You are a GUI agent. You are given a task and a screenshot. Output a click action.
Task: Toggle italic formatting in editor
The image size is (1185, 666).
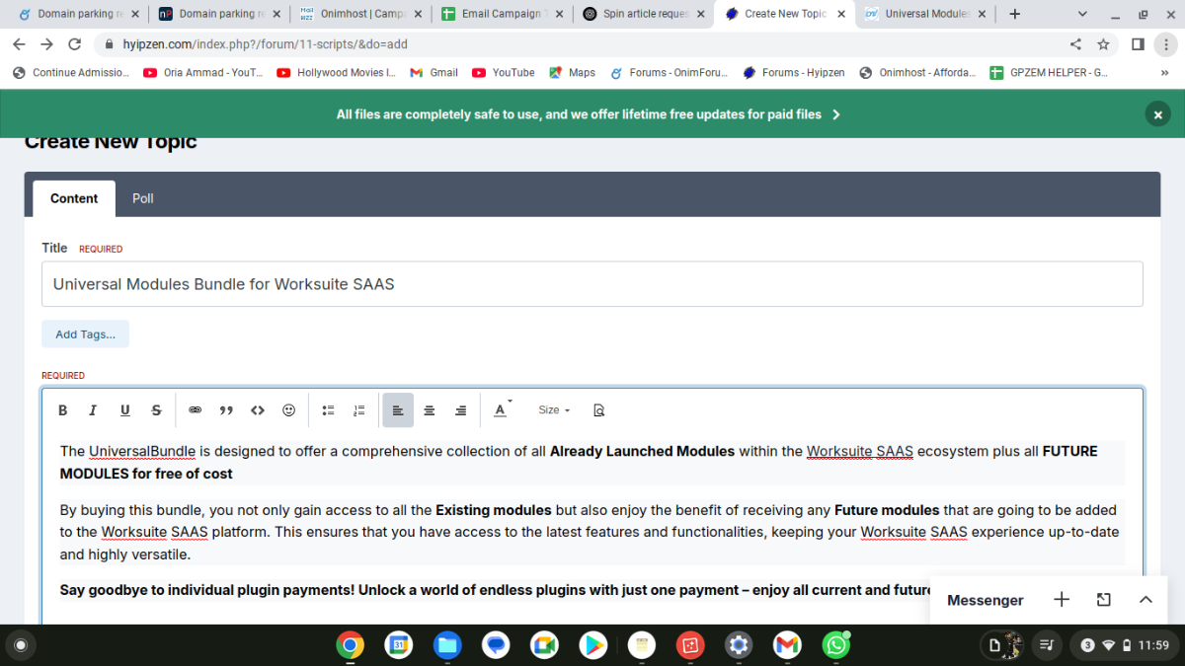pyautogui.click(x=93, y=410)
